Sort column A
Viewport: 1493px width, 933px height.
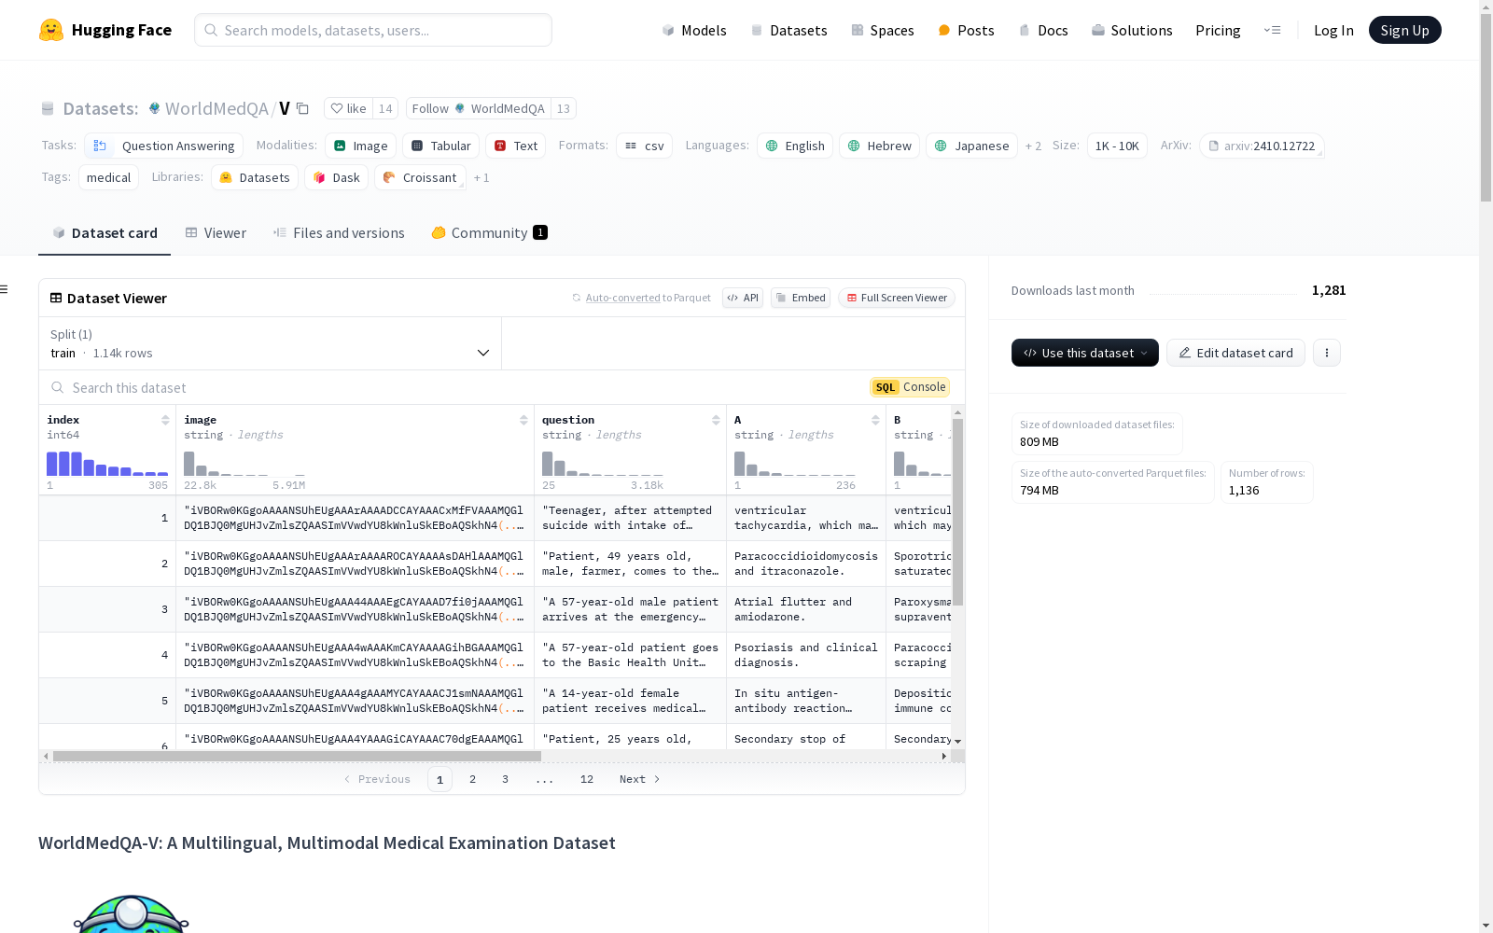point(875,420)
